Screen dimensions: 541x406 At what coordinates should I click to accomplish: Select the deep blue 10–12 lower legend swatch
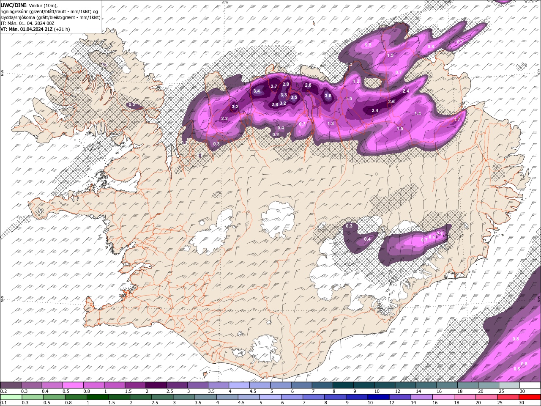[x=379, y=397]
